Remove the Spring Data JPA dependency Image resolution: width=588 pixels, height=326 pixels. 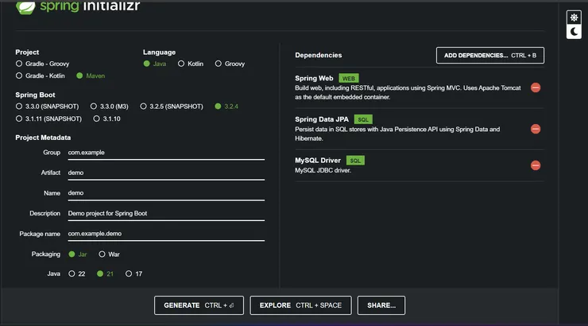click(536, 129)
